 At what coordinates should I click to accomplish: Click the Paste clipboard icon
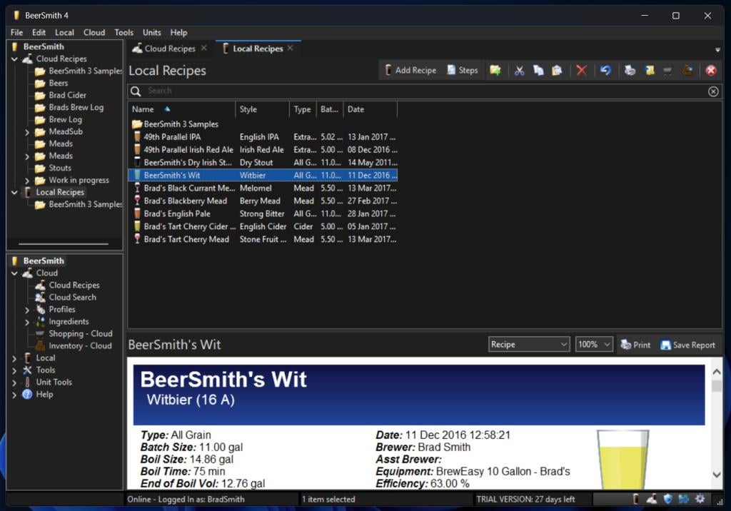coord(557,70)
